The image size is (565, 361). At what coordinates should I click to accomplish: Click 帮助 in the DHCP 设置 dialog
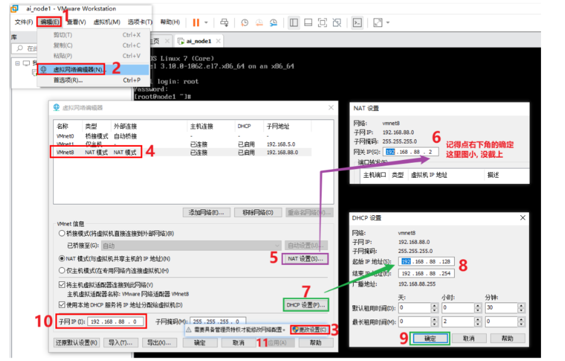[x=507, y=338]
